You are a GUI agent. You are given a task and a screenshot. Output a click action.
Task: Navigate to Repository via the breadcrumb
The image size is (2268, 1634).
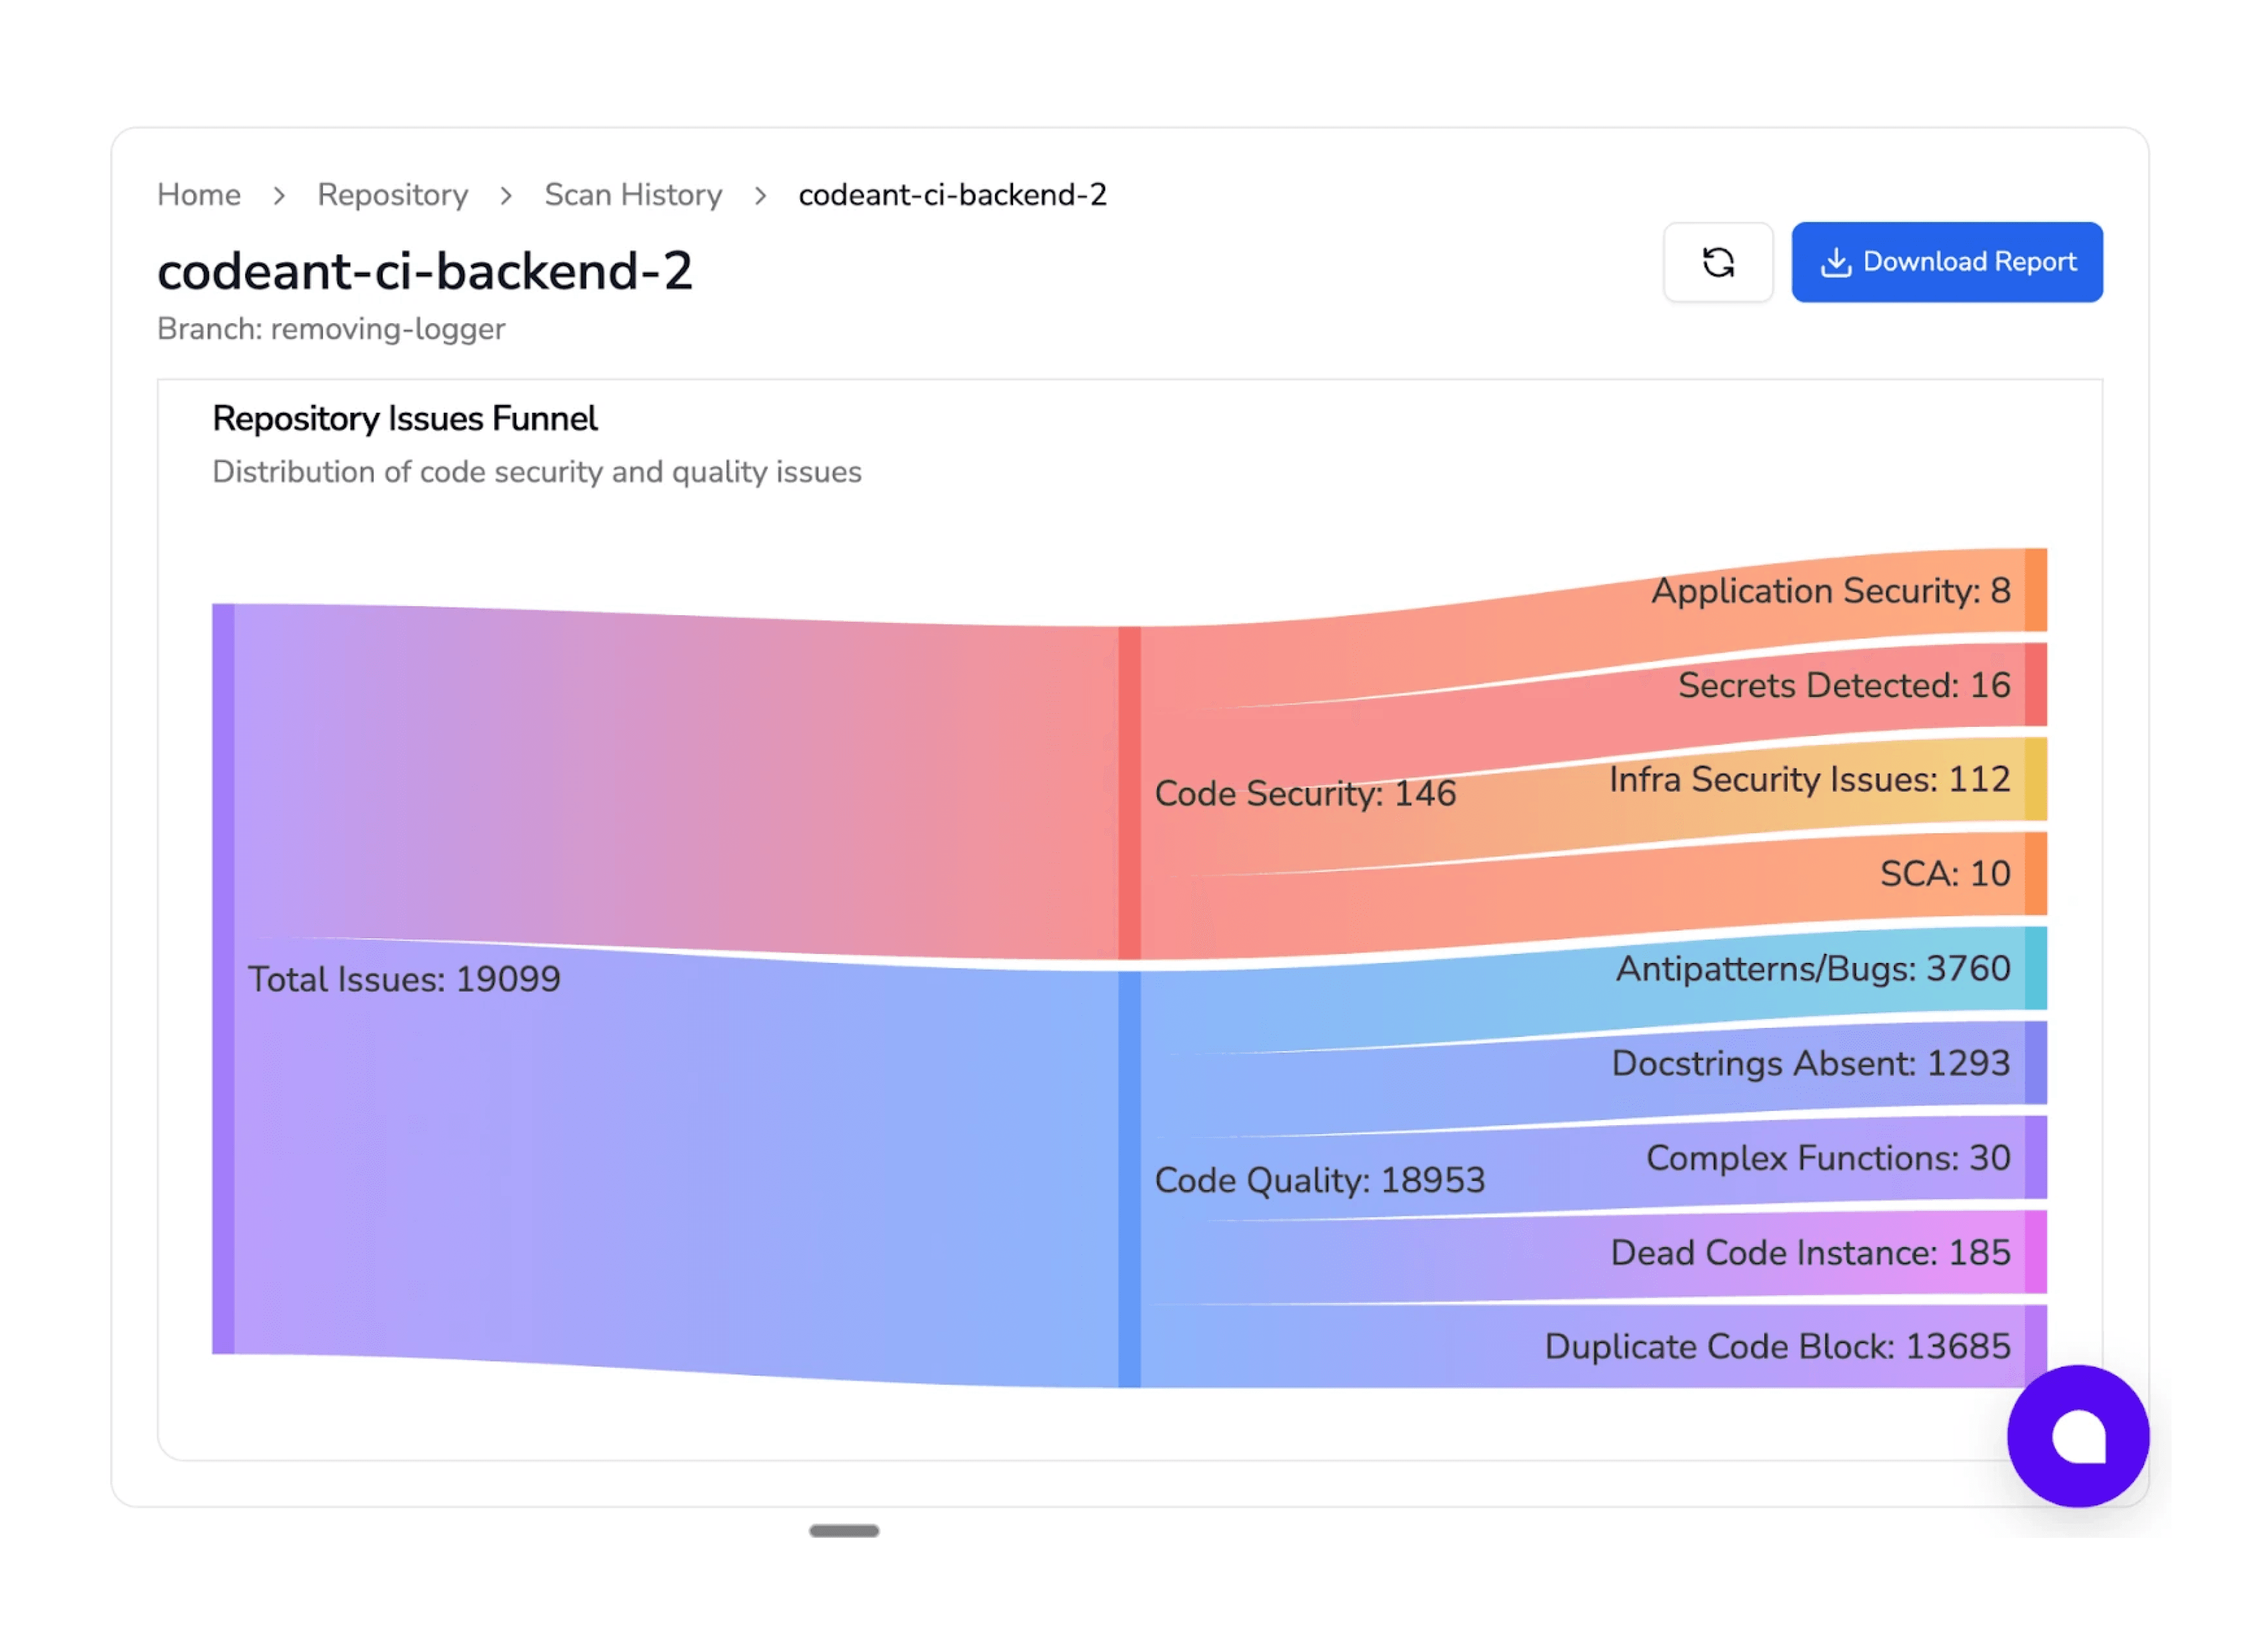click(x=392, y=194)
